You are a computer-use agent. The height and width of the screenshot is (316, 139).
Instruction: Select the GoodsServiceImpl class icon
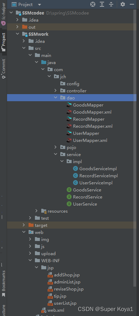(75, 168)
